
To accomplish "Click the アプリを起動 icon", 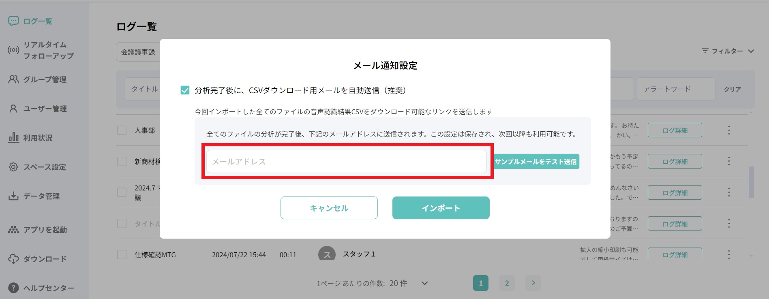I will point(13,230).
